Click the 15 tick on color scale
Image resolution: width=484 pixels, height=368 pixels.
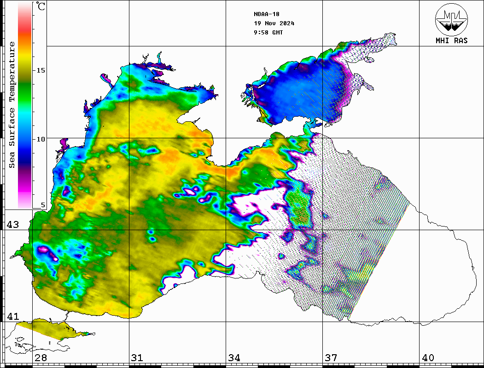41,70
